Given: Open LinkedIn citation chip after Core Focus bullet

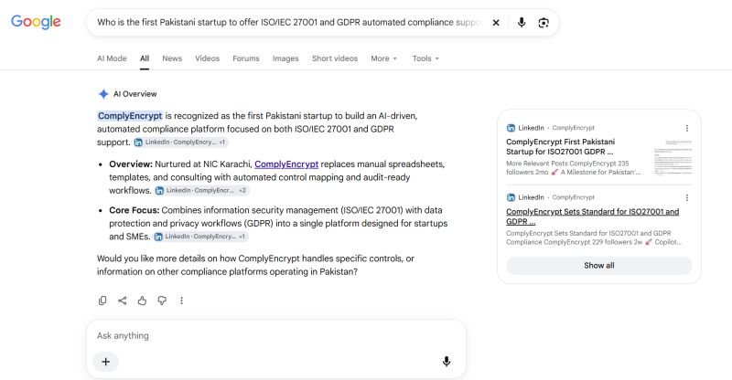Looking at the screenshot, I should point(200,237).
